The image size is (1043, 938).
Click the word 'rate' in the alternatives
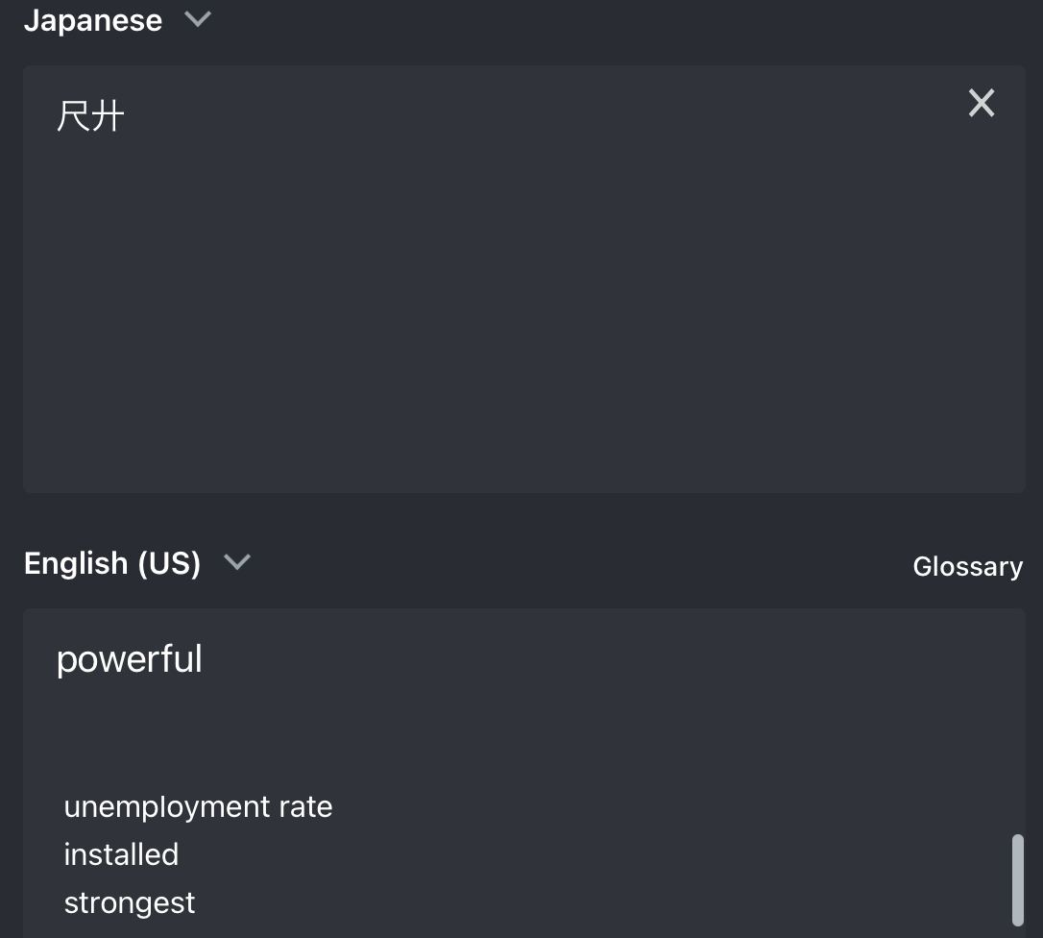(305, 806)
